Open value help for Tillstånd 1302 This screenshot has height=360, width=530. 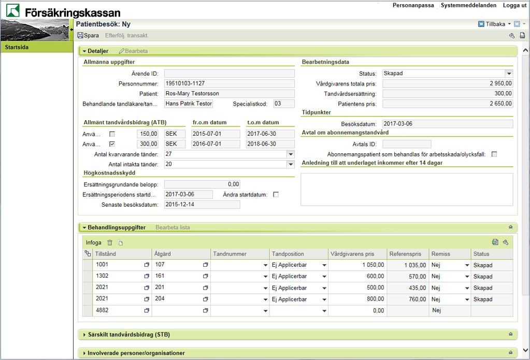(147, 276)
